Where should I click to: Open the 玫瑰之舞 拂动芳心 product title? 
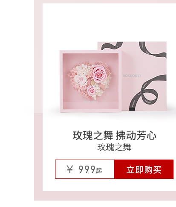point(115,135)
